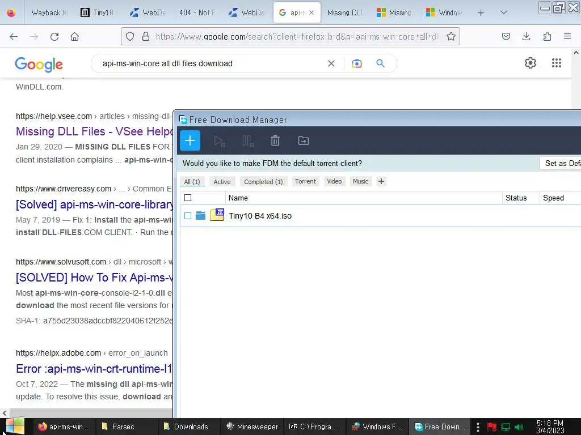Open the Firefox extensions puzzle icon
Screen dimensions: 581x435
point(547,36)
